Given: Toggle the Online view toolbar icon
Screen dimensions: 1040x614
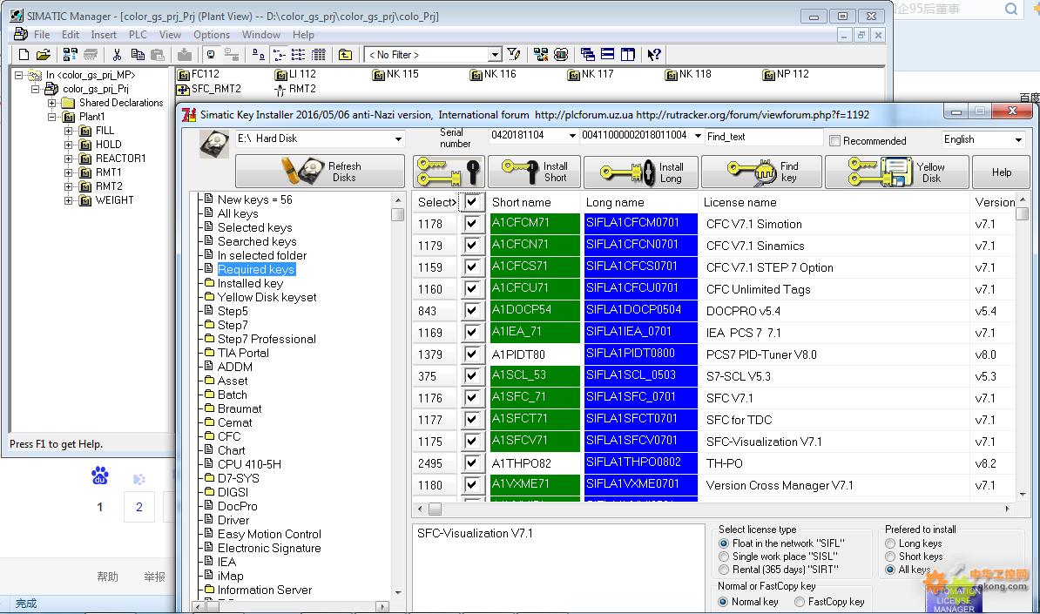Looking at the screenshot, I should (211, 54).
